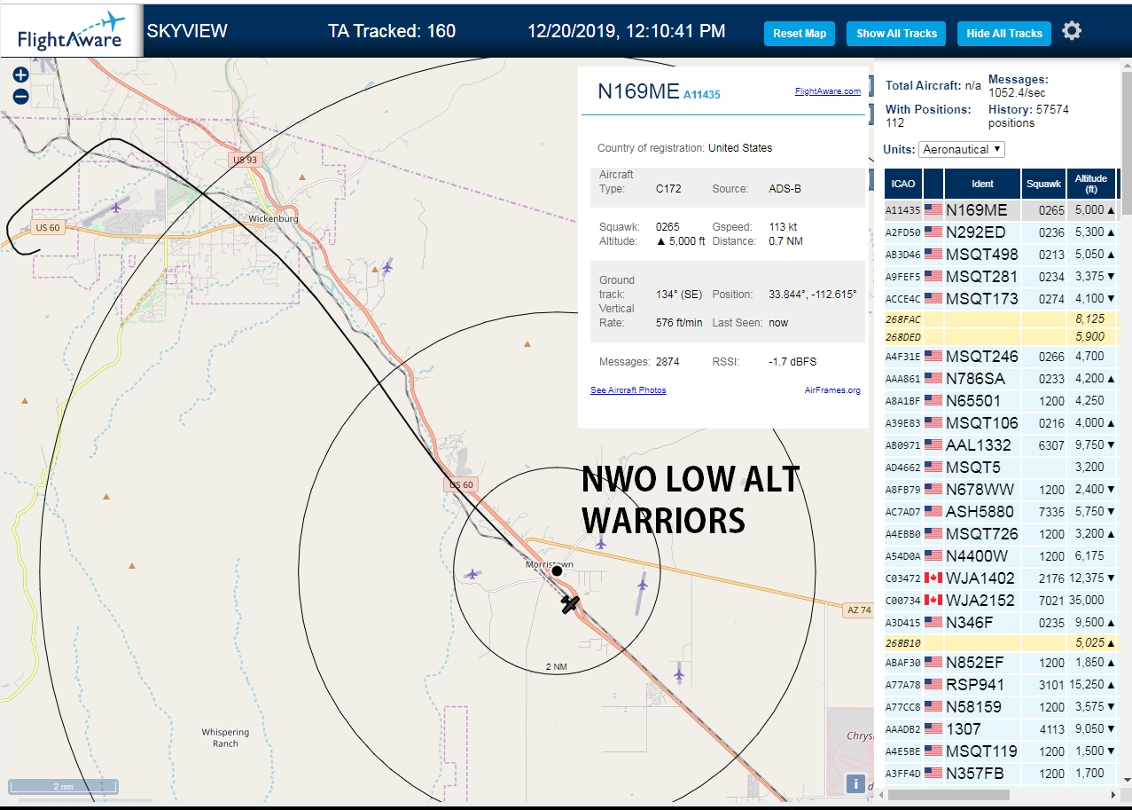The width and height of the screenshot is (1132, 810).
Task: Click the SKYVIEW title in header
Action: pyautogui.click(x=187, y=31)
